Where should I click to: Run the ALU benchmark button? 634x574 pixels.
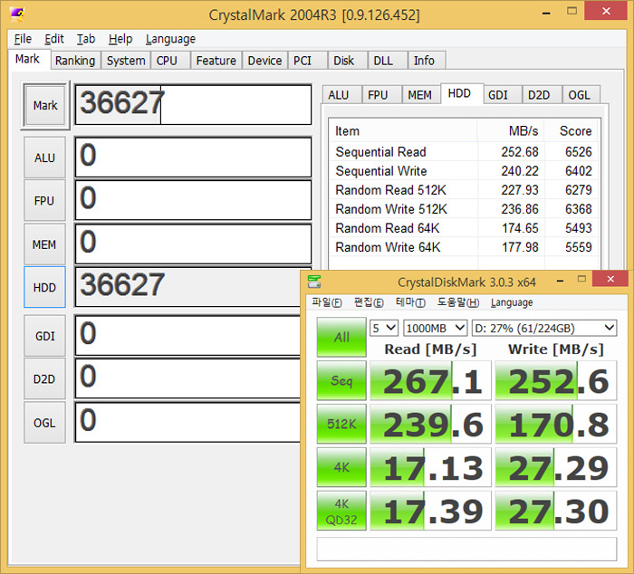tap(45, 158)
